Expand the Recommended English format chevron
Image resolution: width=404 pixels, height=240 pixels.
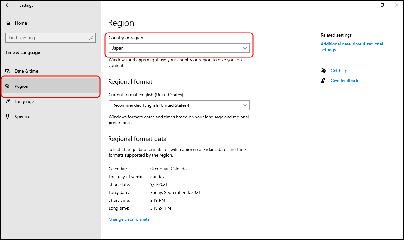coord(245,105)
